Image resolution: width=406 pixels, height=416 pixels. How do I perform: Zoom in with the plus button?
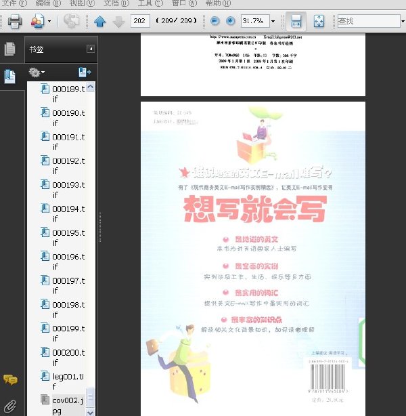pos(230,21)
